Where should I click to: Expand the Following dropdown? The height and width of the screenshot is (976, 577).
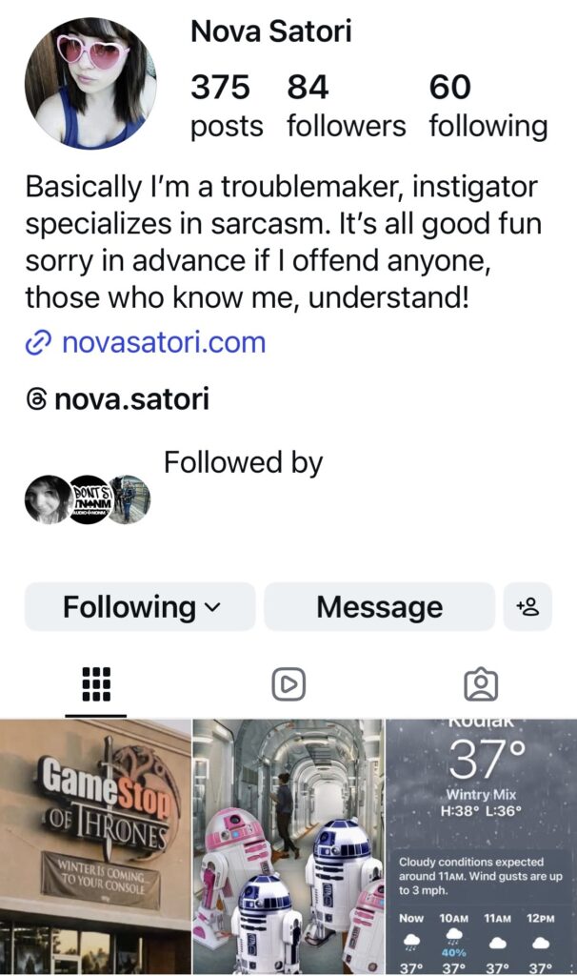pyautogui.click(x=140, y=607)
